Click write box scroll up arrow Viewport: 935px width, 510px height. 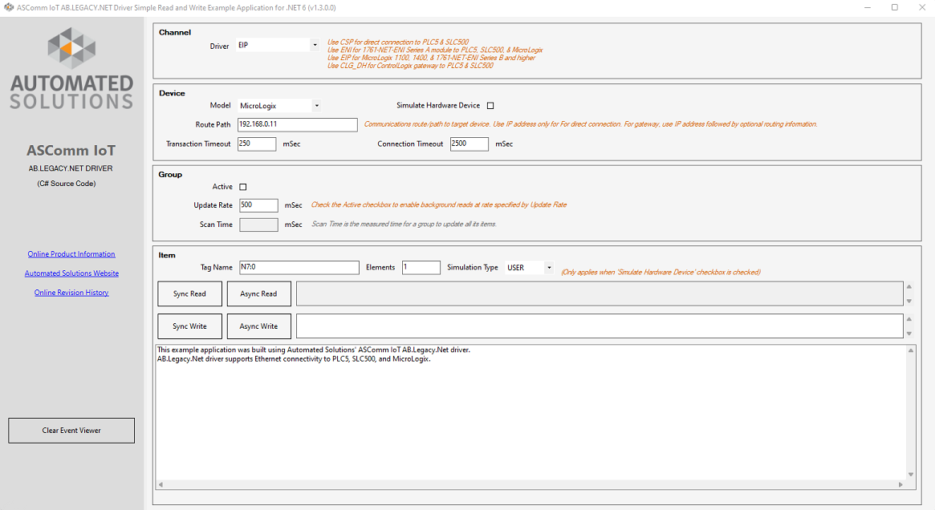[909, 319]
